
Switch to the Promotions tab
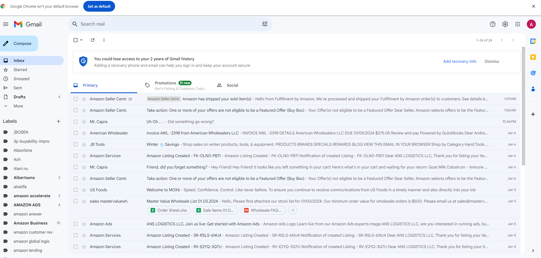click(176, 85)
